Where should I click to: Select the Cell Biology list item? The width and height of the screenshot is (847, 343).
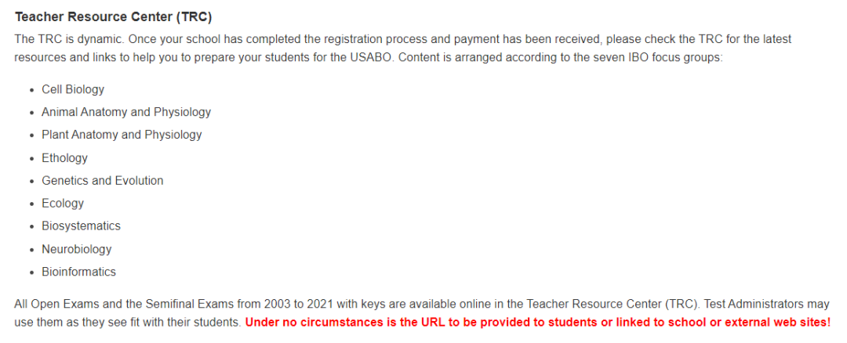tap(73, 89)
